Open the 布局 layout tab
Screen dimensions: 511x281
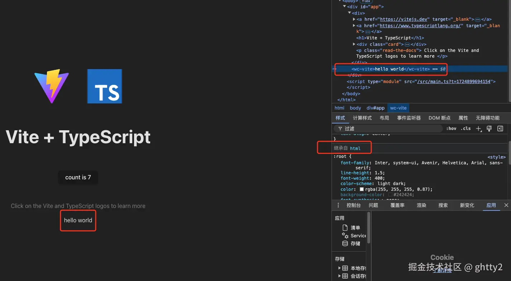(385, 118)
